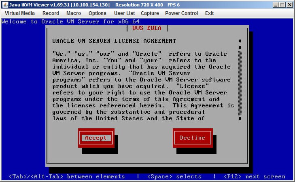Click 'Welcome to Oracle VM Server for x86_64' text

point(70,21)
